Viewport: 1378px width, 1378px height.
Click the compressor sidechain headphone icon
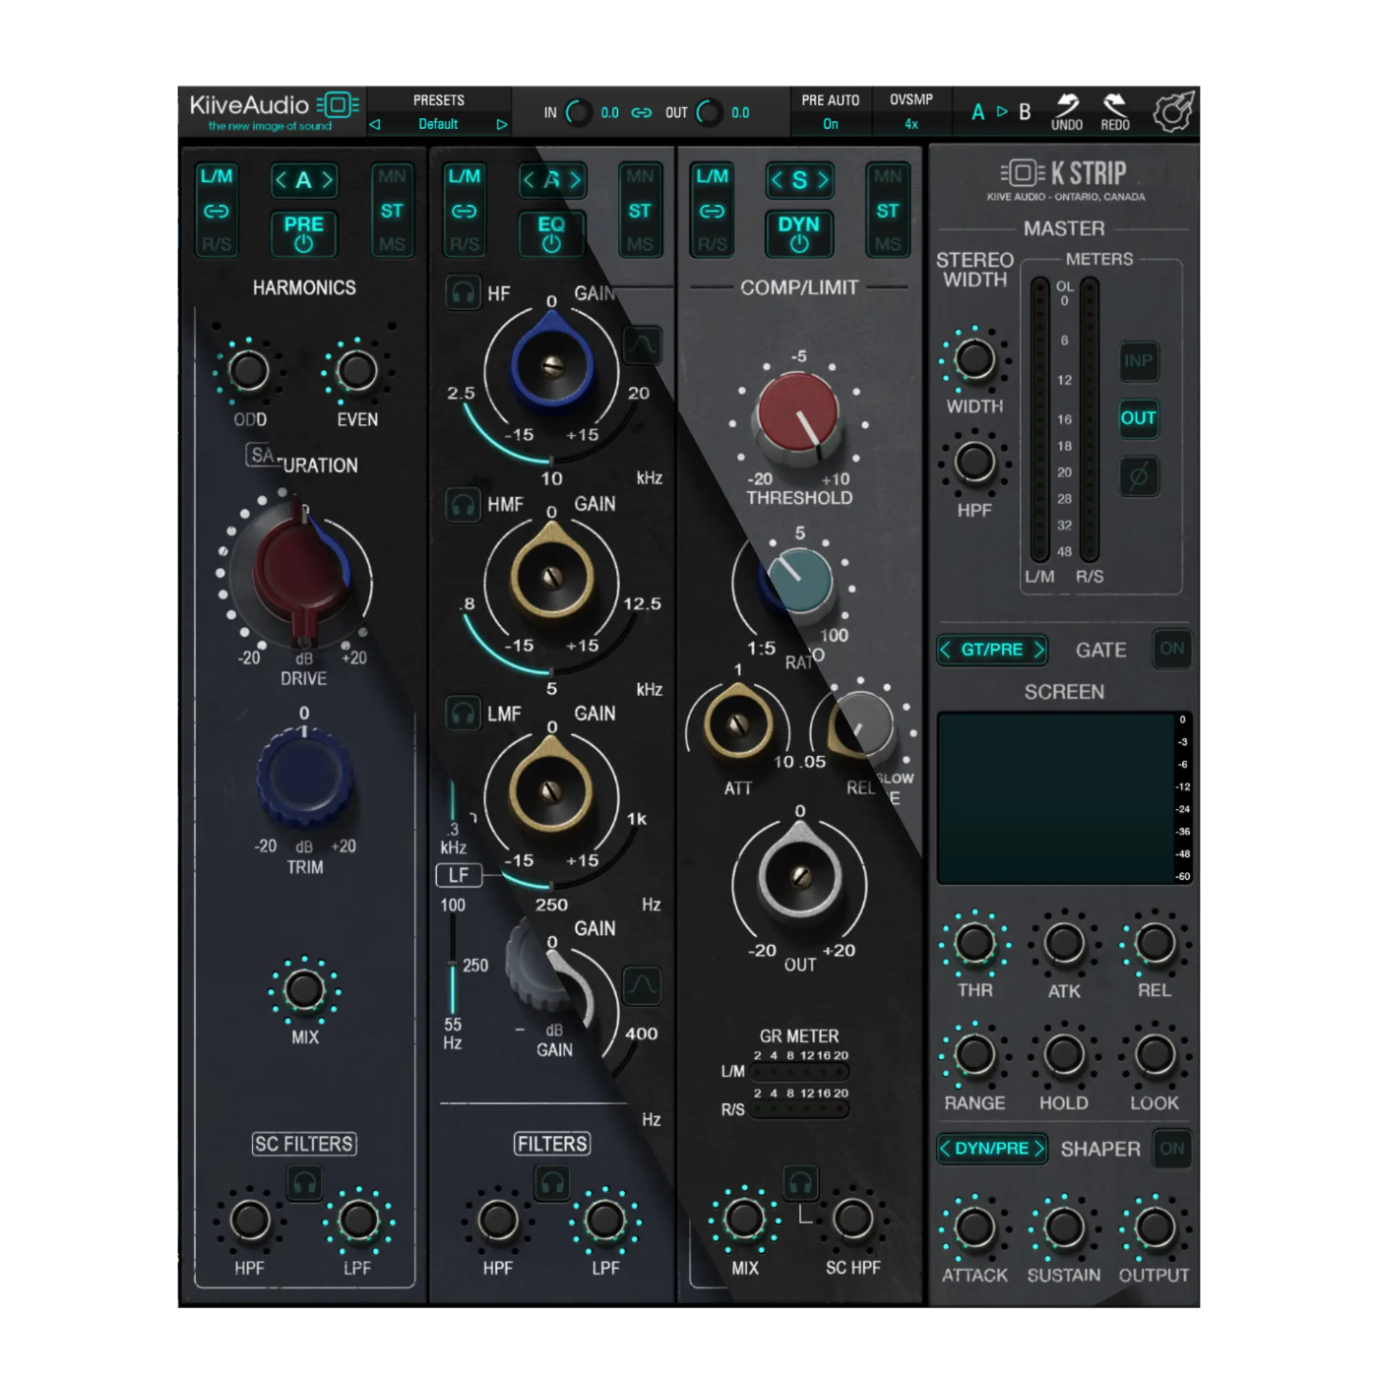[x=800, y=1182]
